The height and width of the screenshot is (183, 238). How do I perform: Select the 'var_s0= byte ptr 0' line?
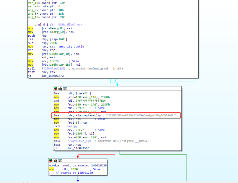tap(44, 6)
